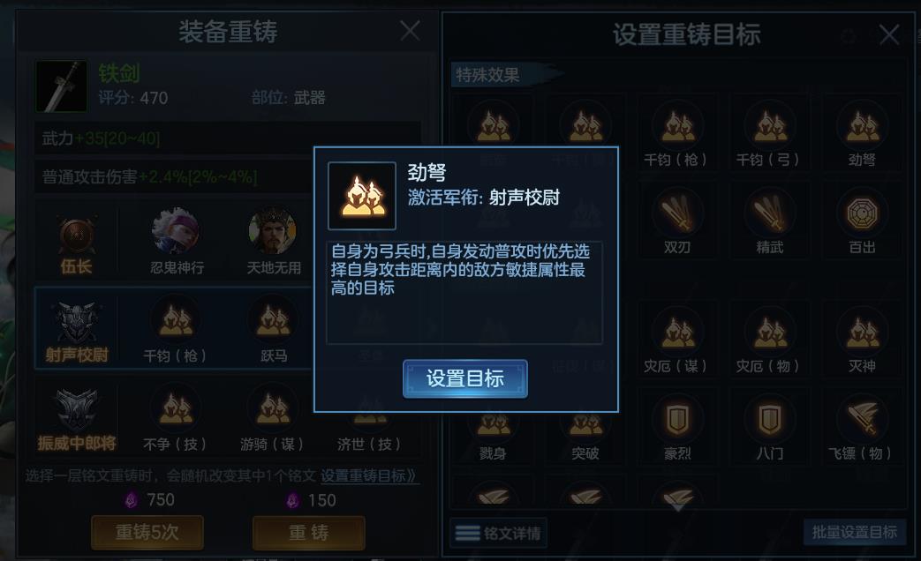Select the 射声校尉 inscription row
This screenshot has width=921, height=561.
(x=173, y=328)
